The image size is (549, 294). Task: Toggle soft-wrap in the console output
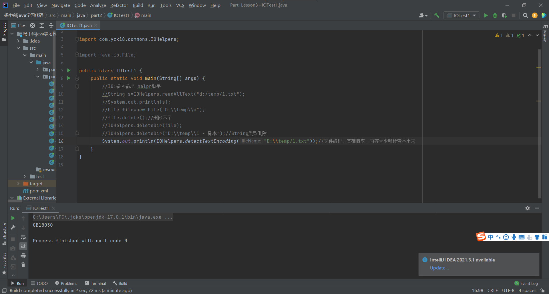coord(23,237)
